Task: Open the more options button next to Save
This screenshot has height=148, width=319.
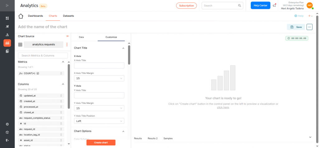Action: click(309, 27)
